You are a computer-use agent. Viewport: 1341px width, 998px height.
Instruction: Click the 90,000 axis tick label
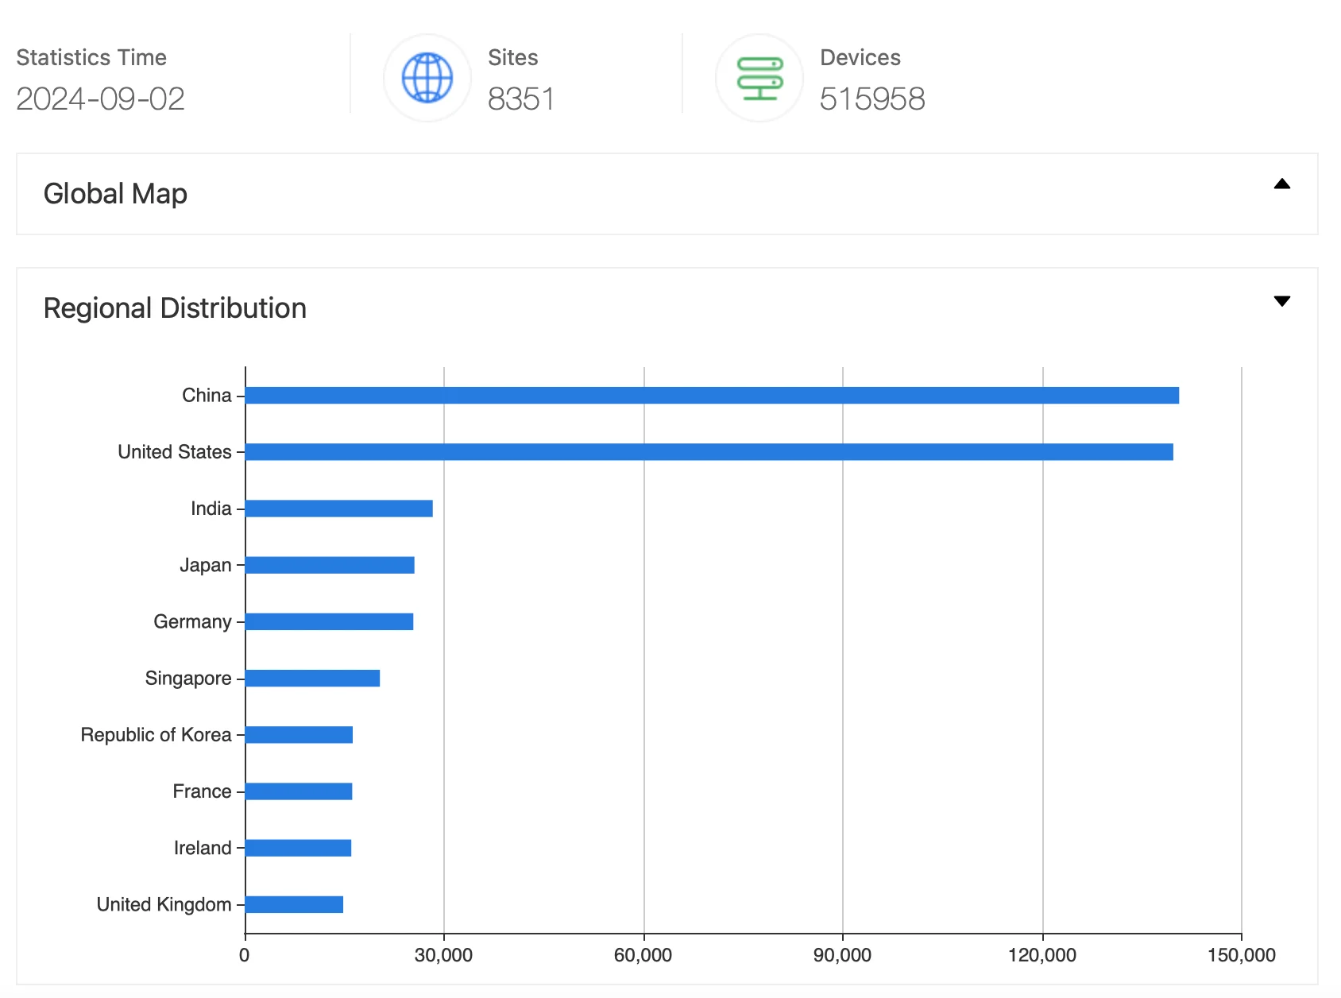pyautogui.click(x=842, y=955)
